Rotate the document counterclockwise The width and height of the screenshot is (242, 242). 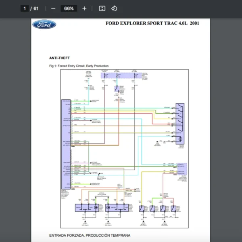click(114, 8)
